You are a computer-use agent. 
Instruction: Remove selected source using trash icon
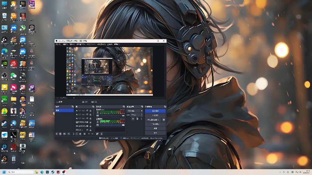click(80, 134)
